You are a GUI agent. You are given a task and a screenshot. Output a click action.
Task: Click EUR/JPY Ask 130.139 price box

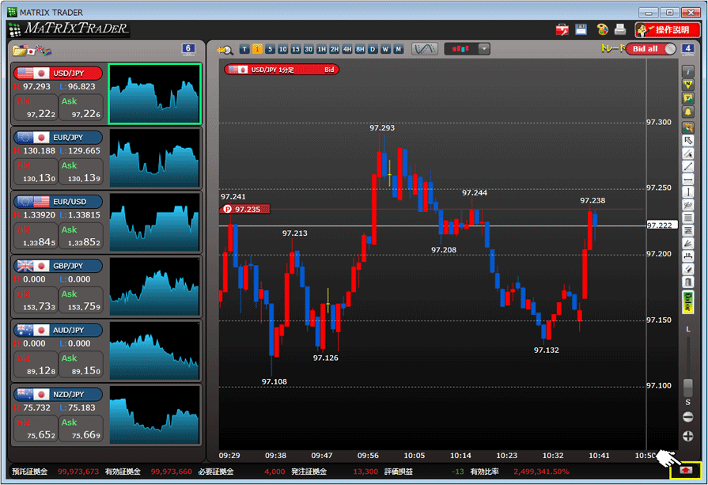pos(81,172)
